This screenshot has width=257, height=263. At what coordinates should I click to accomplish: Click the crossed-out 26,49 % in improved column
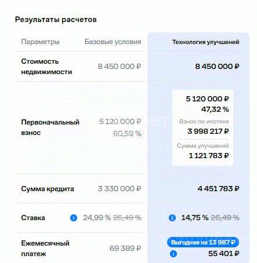click(225, 218)
